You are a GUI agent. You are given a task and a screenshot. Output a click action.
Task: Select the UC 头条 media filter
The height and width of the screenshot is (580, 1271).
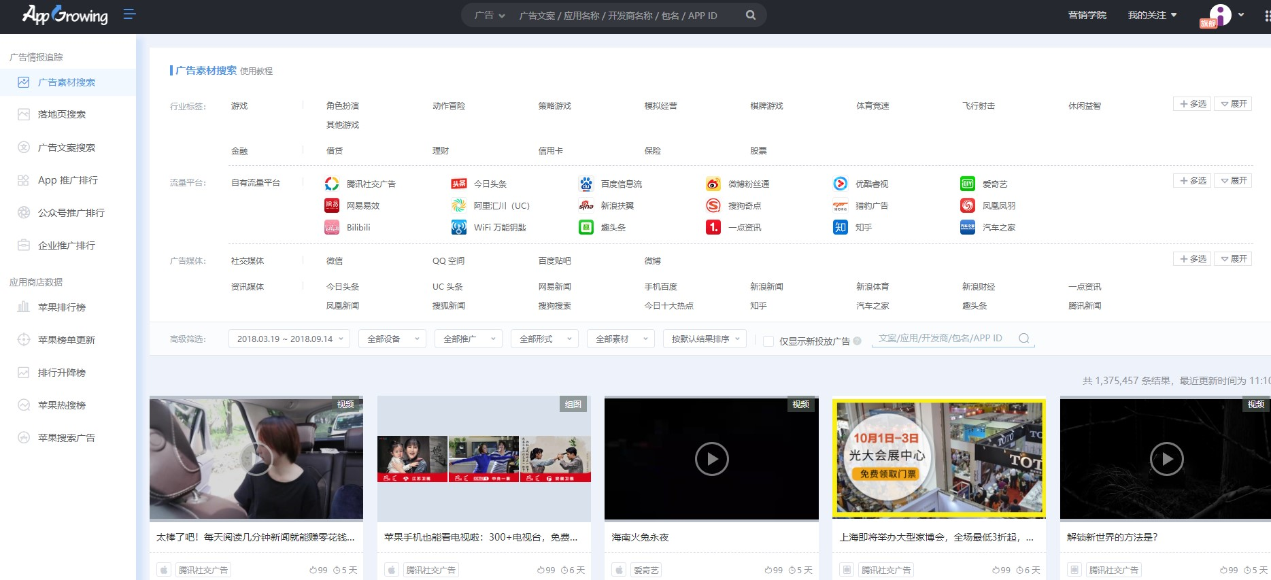(447, 286)
